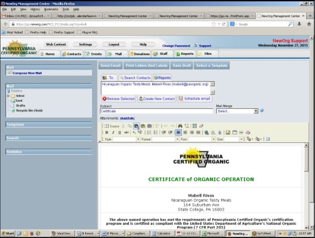
Task: Expand the Templates panel
Action: 49,124
